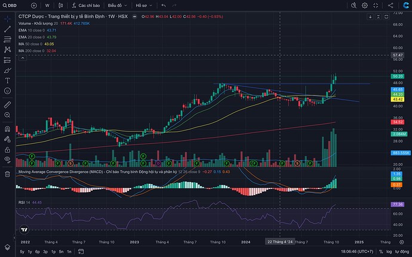Screen dimensions: 412x257
Task: Toggle the log scale option
Action: click(x=389, y=252)
